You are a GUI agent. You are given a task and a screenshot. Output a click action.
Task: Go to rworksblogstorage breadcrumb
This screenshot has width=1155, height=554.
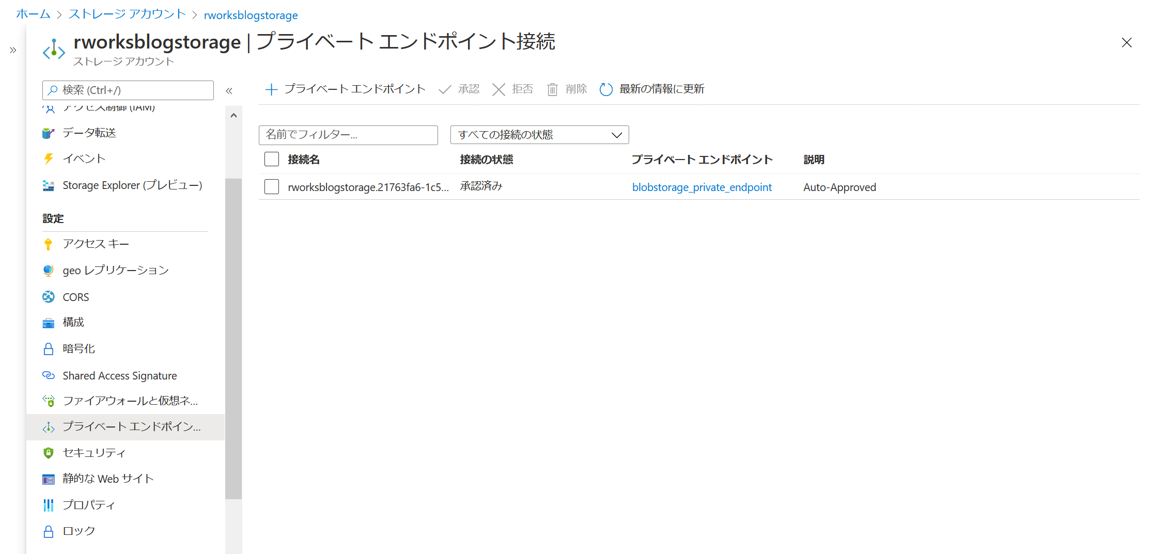tap(251, 15)
